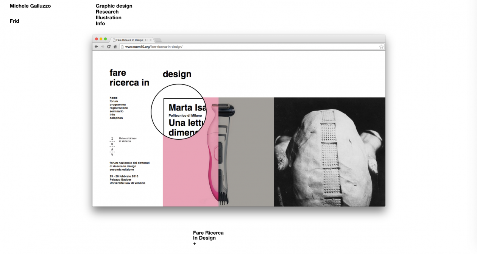Open the Graphic design section

[114, 6]
